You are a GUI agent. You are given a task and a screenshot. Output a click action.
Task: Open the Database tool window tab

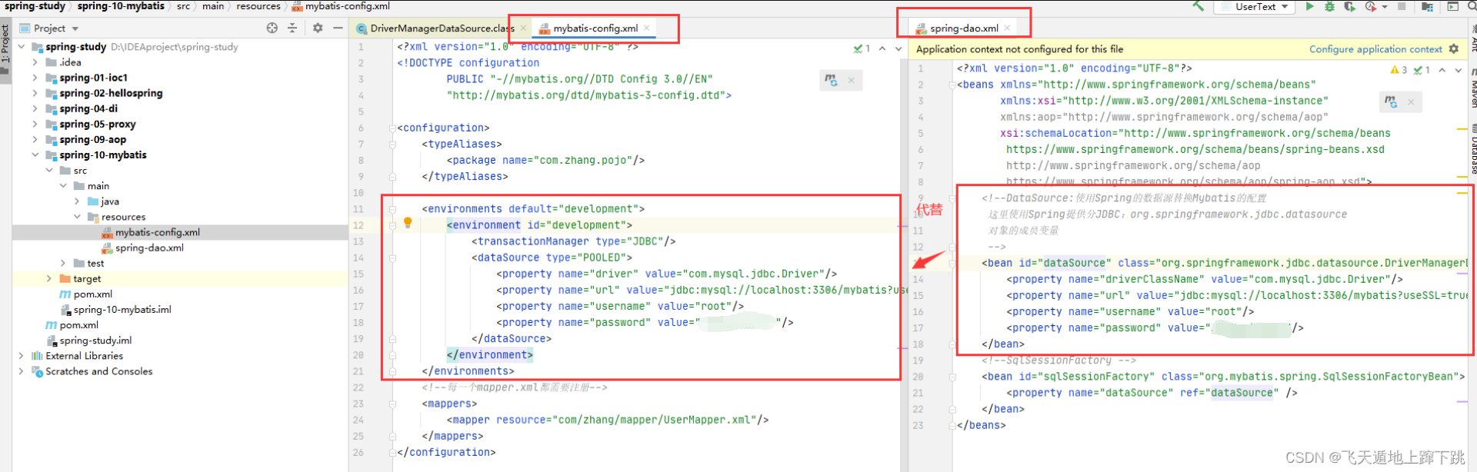click(x=1472, y=150)
